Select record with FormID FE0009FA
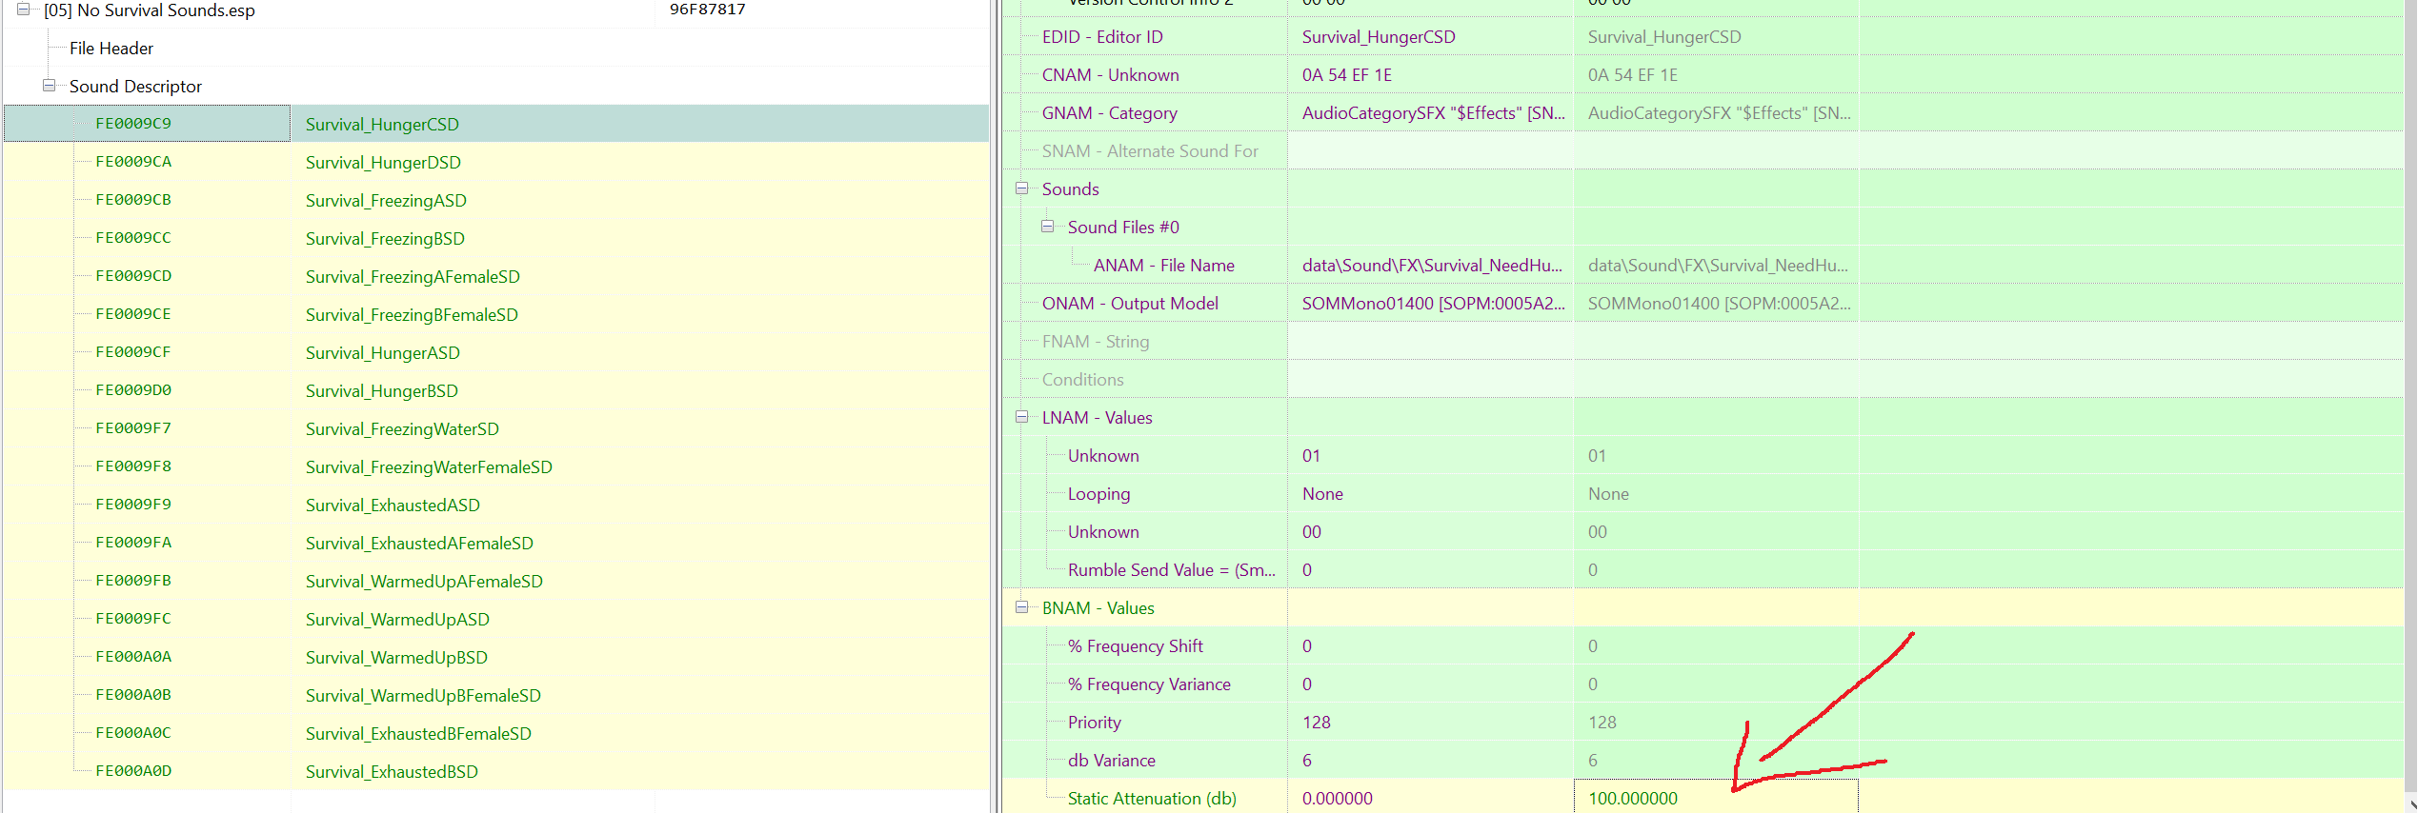 click(133, 543)
